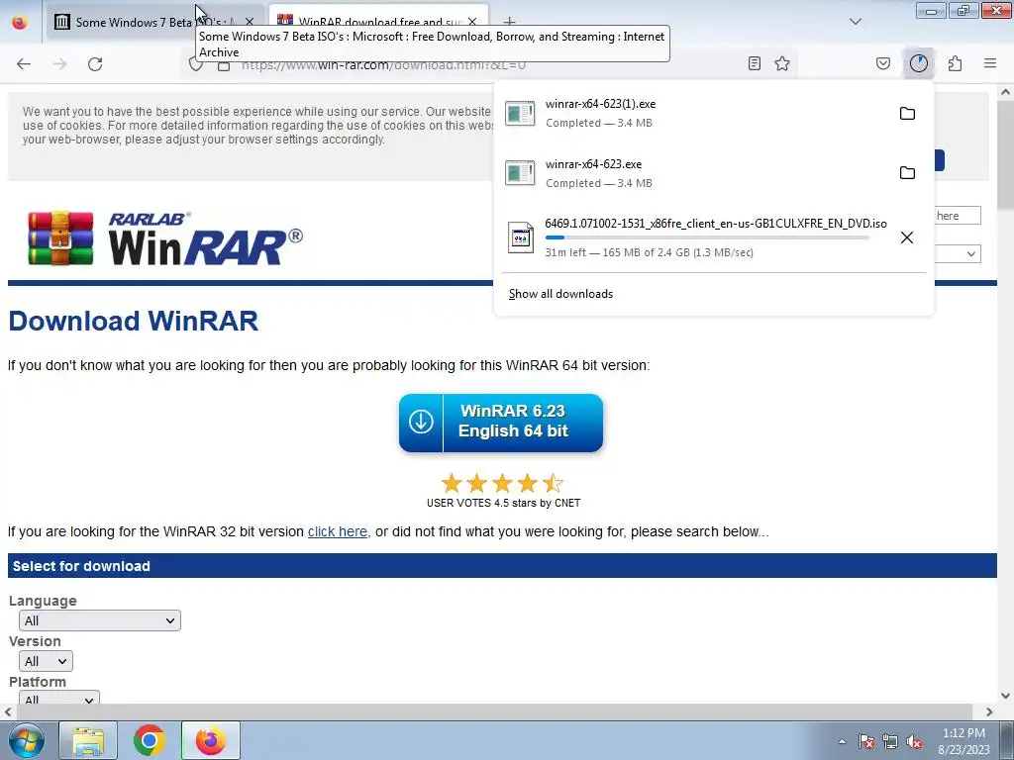Screen dimensions: 1014x760
Task: Click the tracking protection shield icon
Action: point(195,64)
